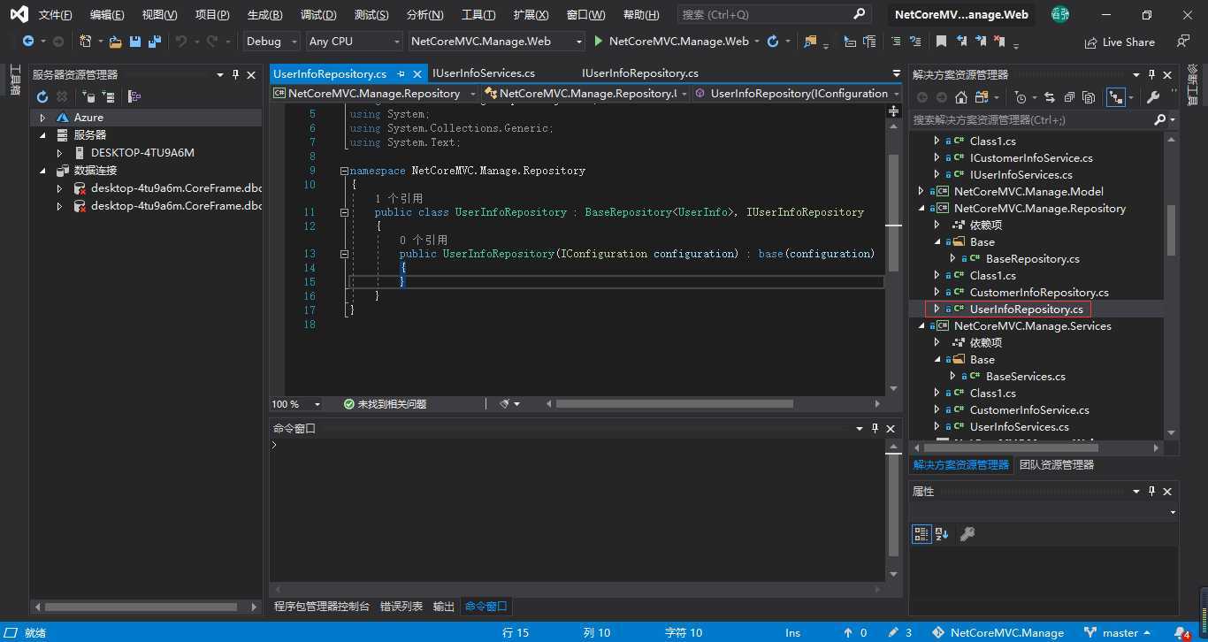Refresh the Server Explorer panel
Viewport: 1208px width, 642px height.
(42, 96)
